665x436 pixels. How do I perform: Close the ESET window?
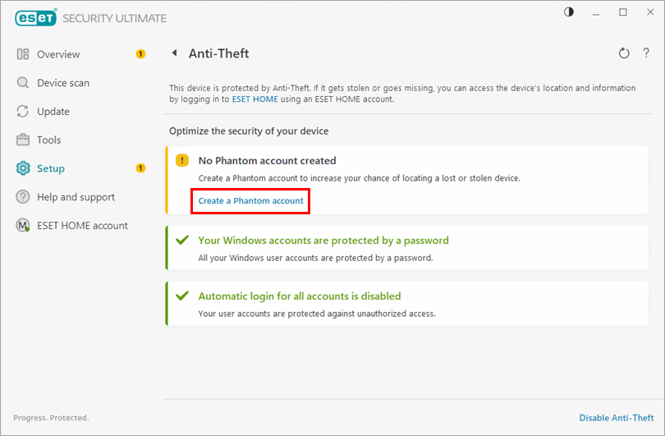coord(650,11)
